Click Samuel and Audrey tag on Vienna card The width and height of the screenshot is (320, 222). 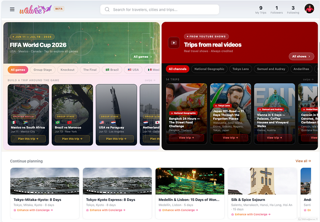point(270,110)
